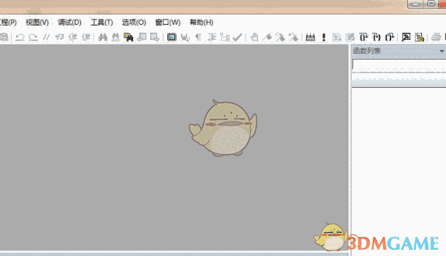
Task: Click the full screen monitor icon
Action: [172, 37]
